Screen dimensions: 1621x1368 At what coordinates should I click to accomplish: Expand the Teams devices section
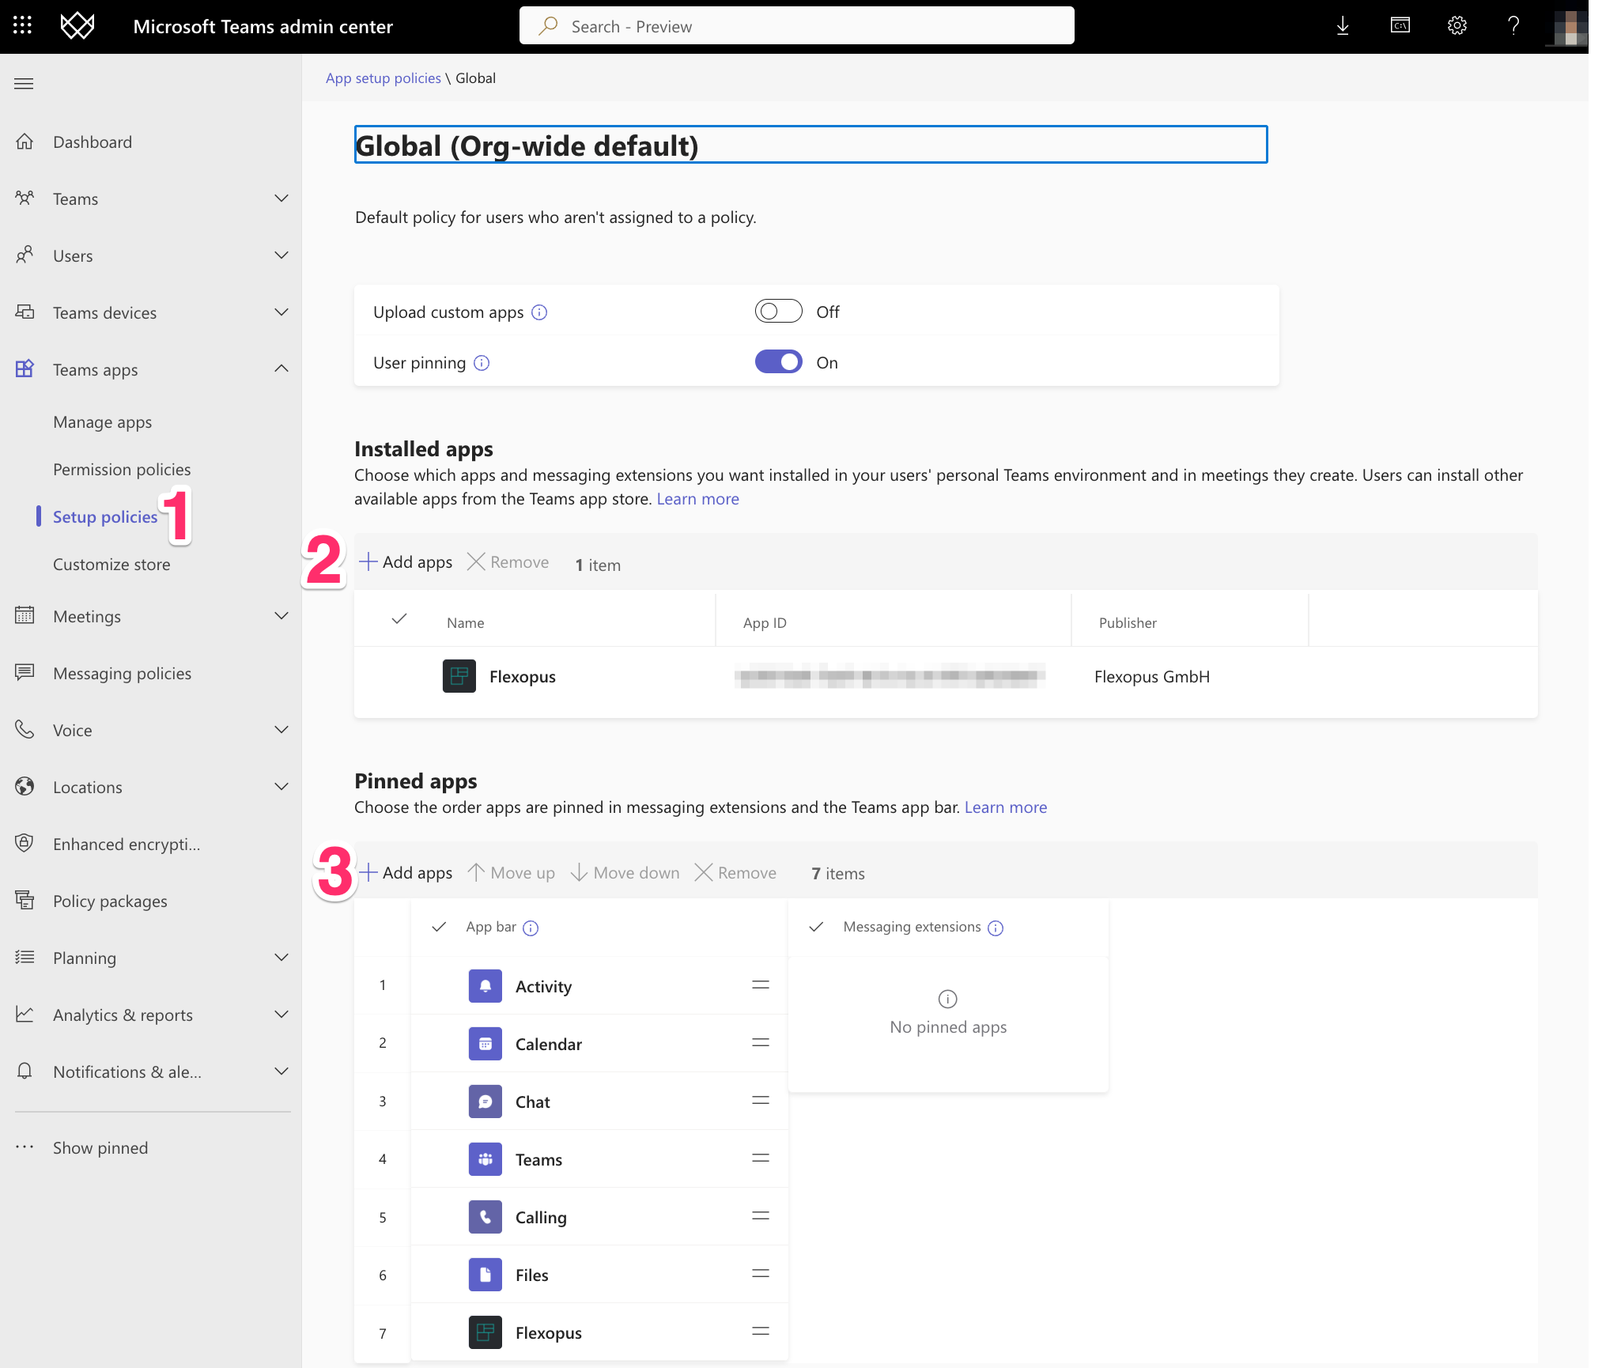point(282,312)
